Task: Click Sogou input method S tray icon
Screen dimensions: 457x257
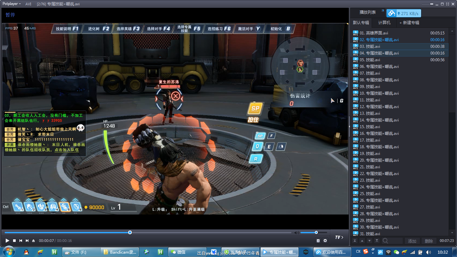Action: point(366,252)
